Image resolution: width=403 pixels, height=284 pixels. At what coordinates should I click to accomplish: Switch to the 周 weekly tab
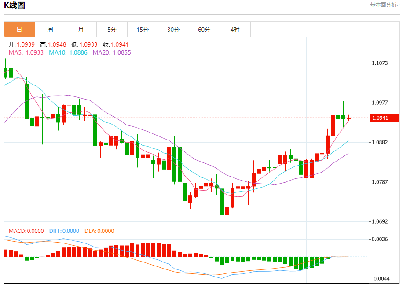point(50,30)
